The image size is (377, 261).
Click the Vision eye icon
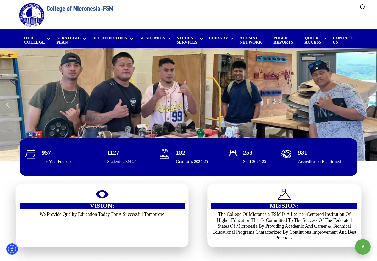(102, 194)
